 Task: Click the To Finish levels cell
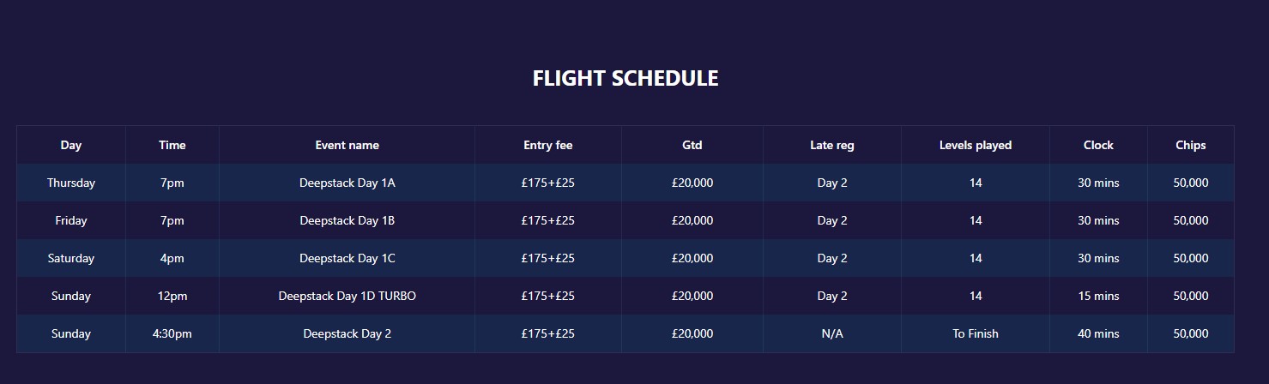pyautogui.click(x=976, y=333)
